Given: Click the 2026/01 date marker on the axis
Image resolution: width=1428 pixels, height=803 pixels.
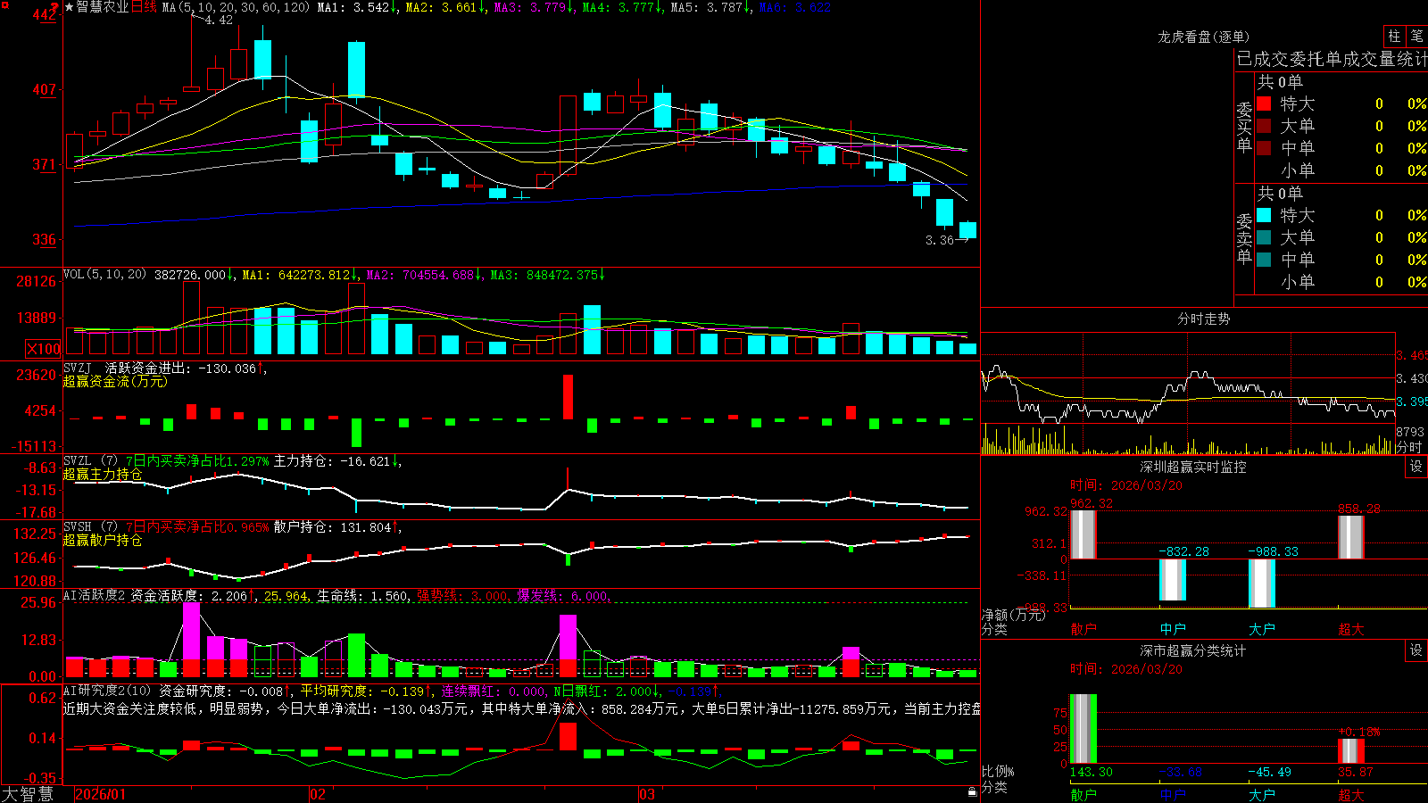Looking at the screenshot, I should point(101,794).
